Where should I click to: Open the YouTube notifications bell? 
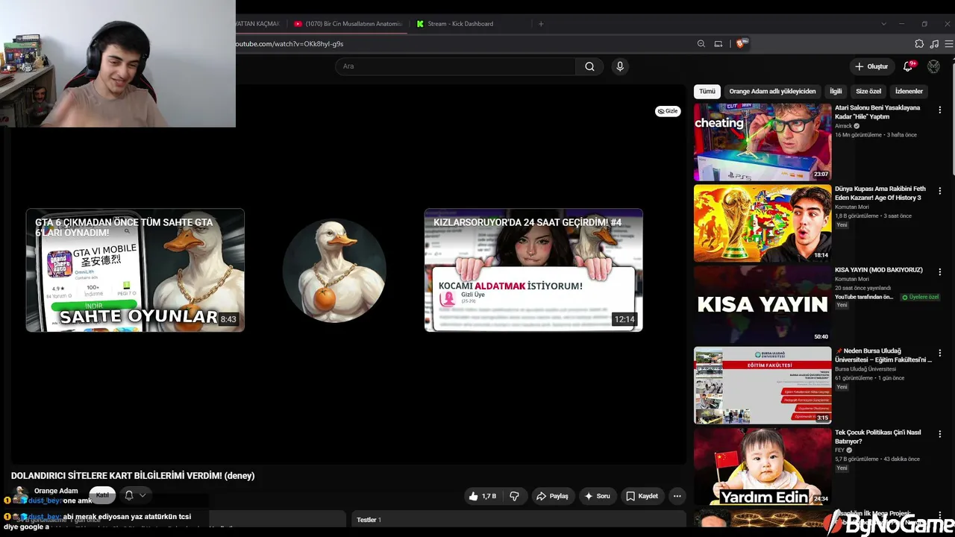point(908,66)
